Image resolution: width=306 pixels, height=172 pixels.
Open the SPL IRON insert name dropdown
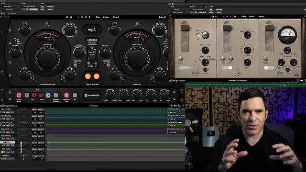click(10, 9)
